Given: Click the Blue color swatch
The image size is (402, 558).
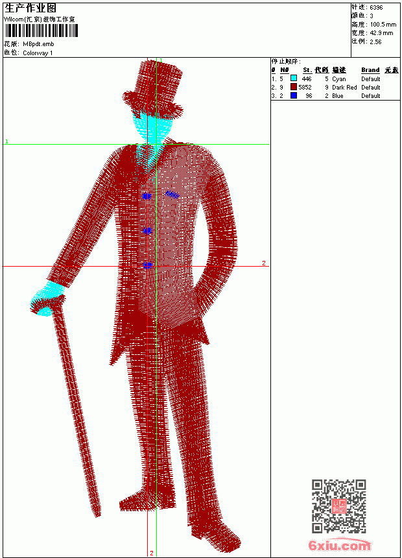Looking at the screenshot, I should (x=294, y=95).
